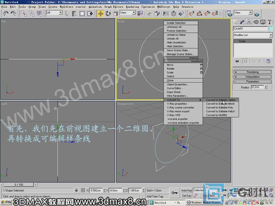The image size is (275, 206).
Task: Collapse the Parameters rollout
Action: [252, 81]
